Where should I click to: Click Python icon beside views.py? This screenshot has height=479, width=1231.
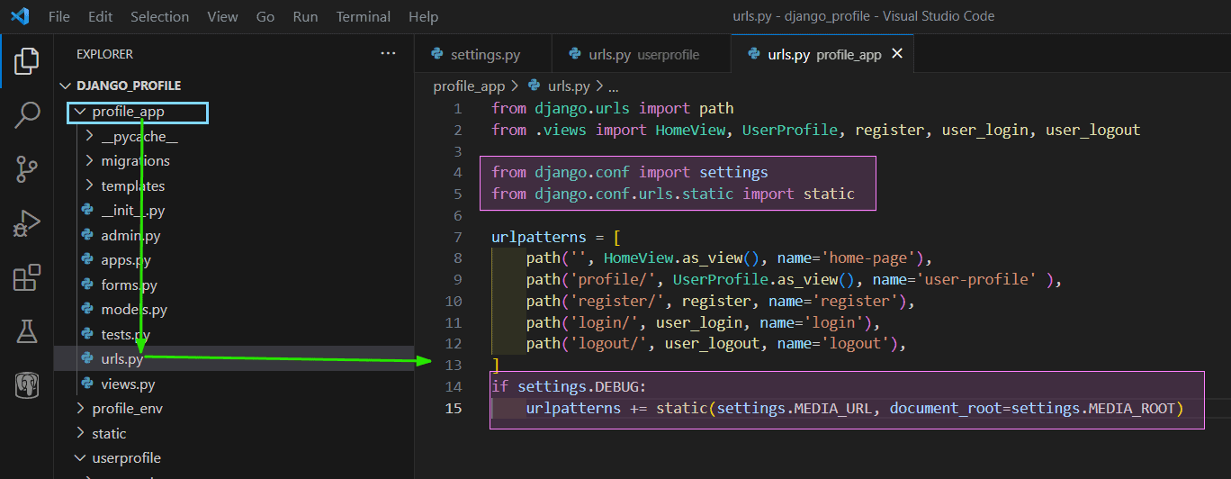[87, 384]
